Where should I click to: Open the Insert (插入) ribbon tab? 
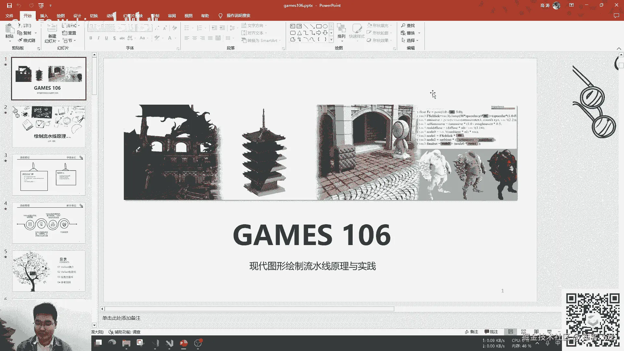coord(44,16)
